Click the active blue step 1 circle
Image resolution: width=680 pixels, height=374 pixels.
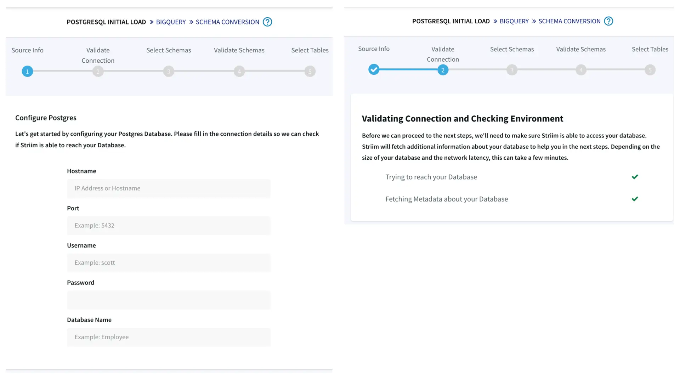[27, 72]
